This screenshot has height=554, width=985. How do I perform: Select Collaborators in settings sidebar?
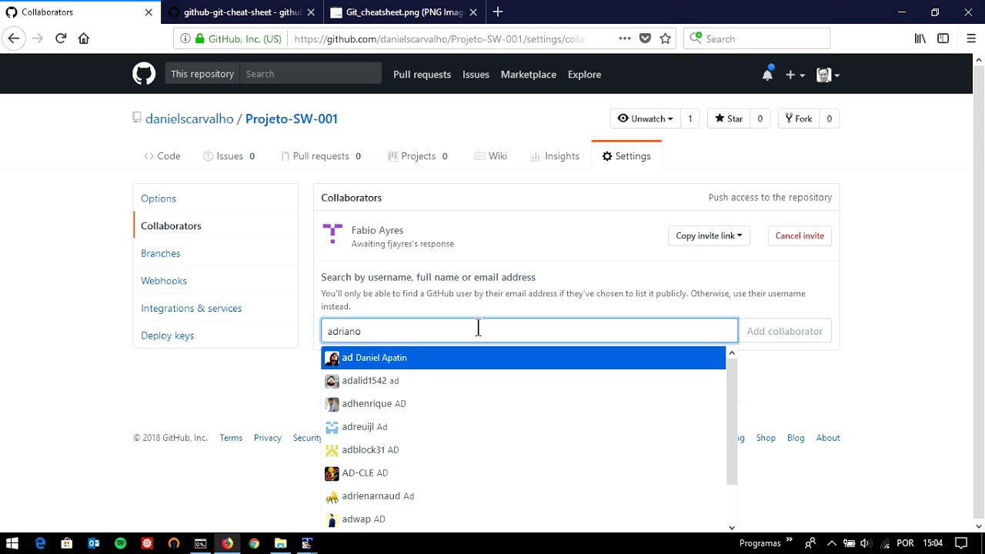click(215, 226)
